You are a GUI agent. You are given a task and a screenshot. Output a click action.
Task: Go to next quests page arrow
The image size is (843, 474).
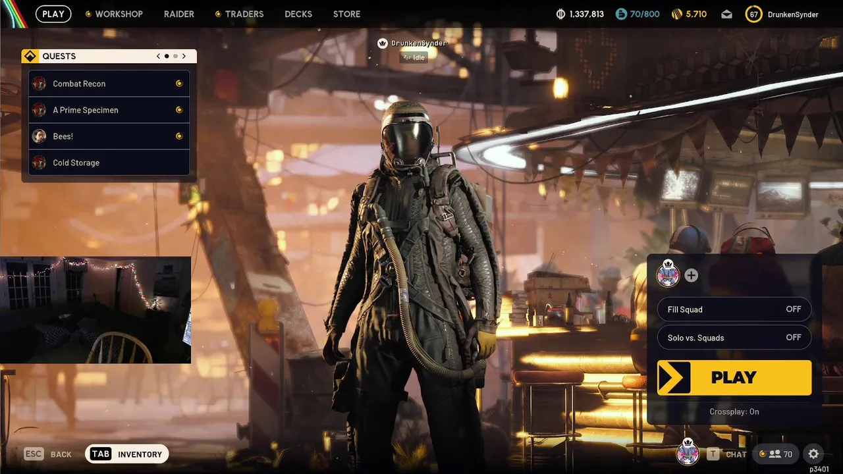pyautogui.click(x=184, y=56)
